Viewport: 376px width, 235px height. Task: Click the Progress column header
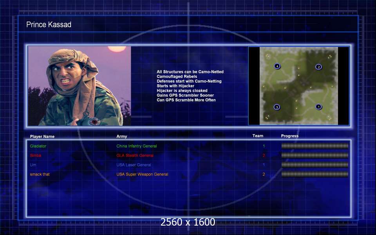pyautogui.click(x=290, y=136)
